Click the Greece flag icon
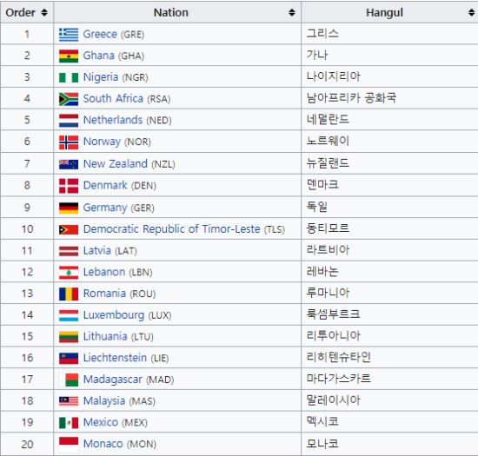 (x=69, y=35)
